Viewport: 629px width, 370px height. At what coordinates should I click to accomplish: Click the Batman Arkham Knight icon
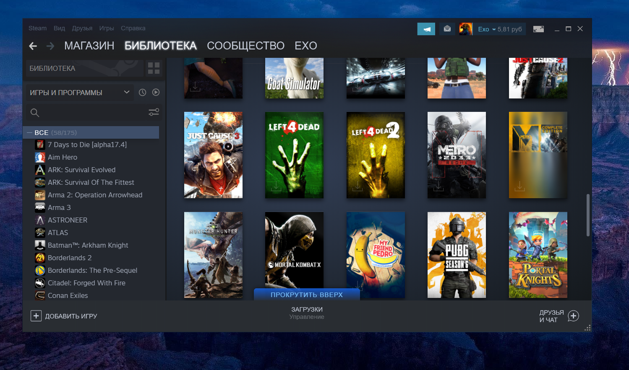(x=40, y=246)
